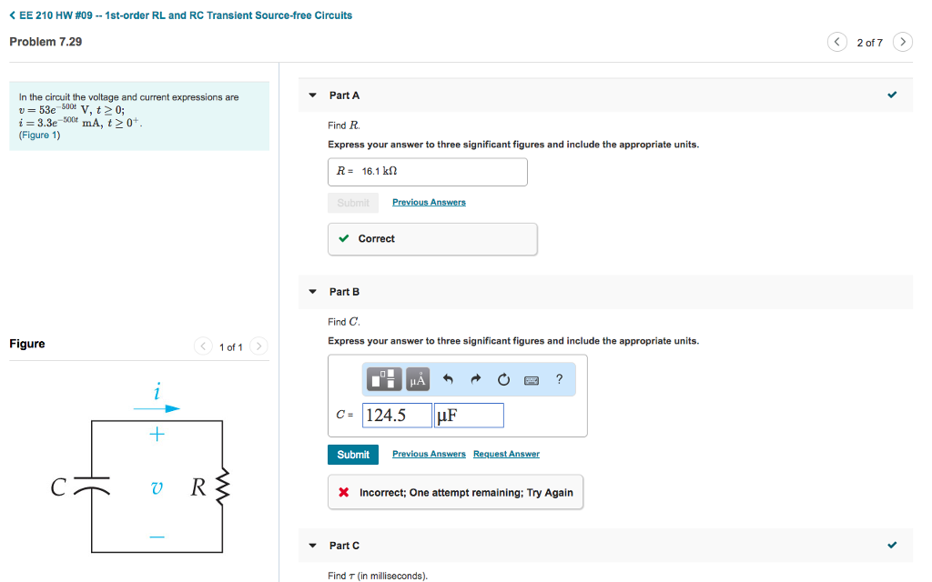Image resolution: width=932 pixels, height=582 pixels.
Task: View Previous Answers for Part A
Action: [429, 202]
